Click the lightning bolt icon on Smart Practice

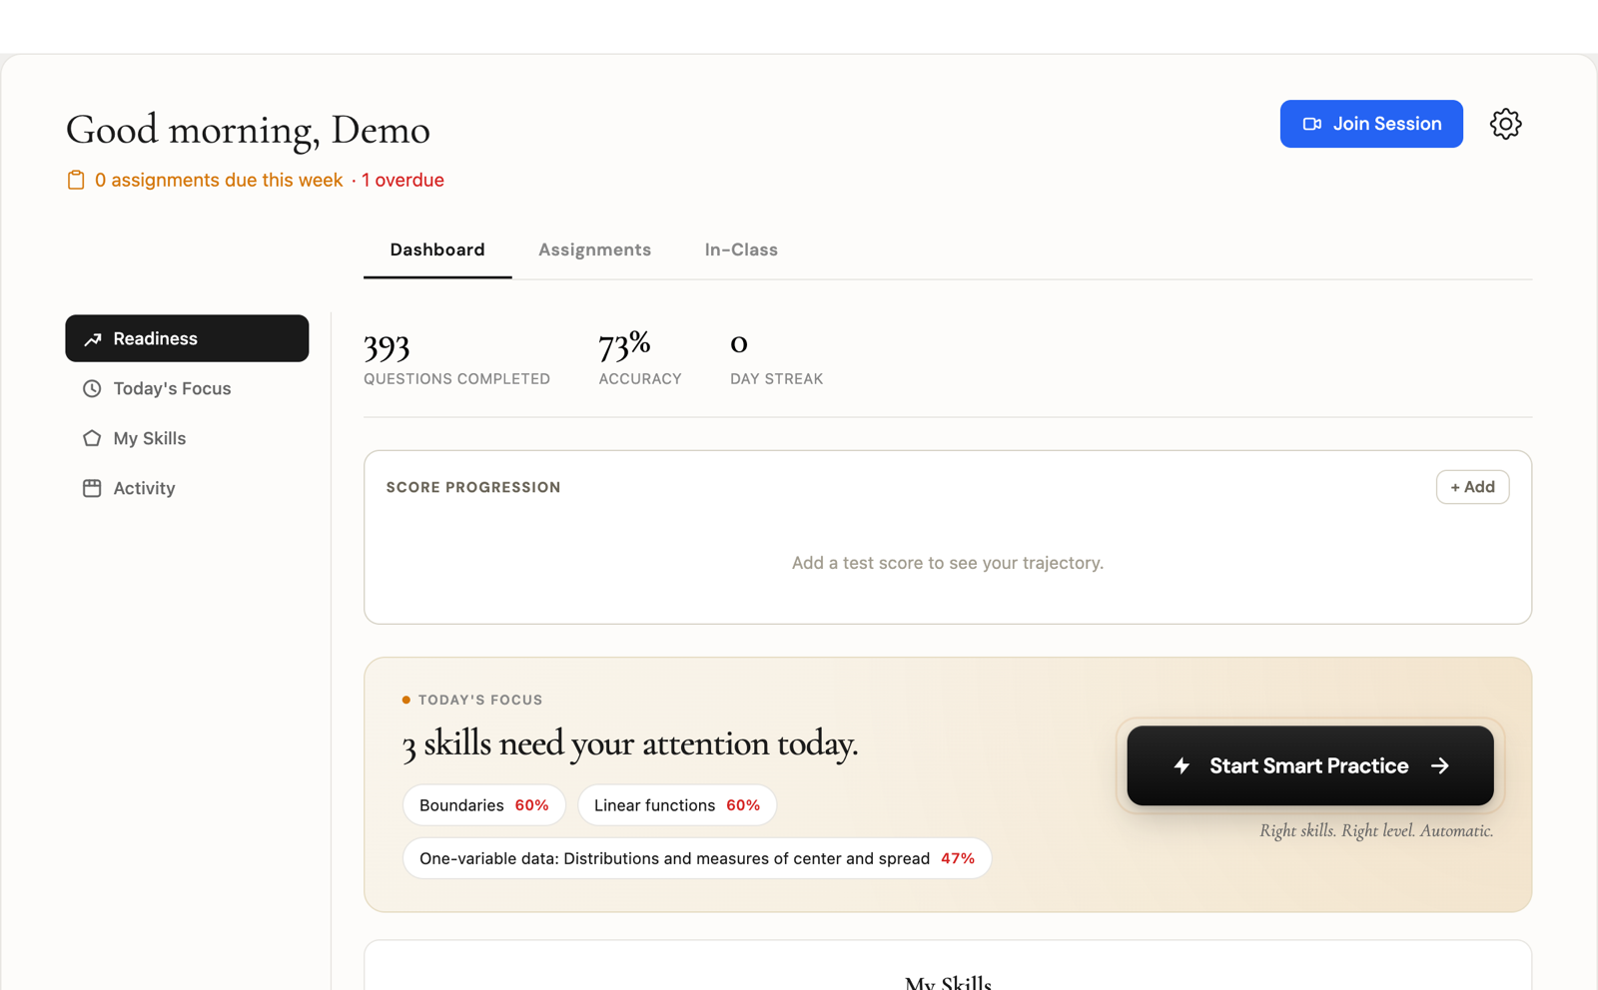pos(1182,765)
